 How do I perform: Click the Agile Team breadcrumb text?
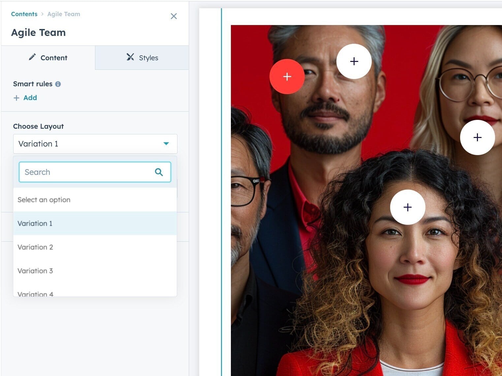(x=64, y=14)
